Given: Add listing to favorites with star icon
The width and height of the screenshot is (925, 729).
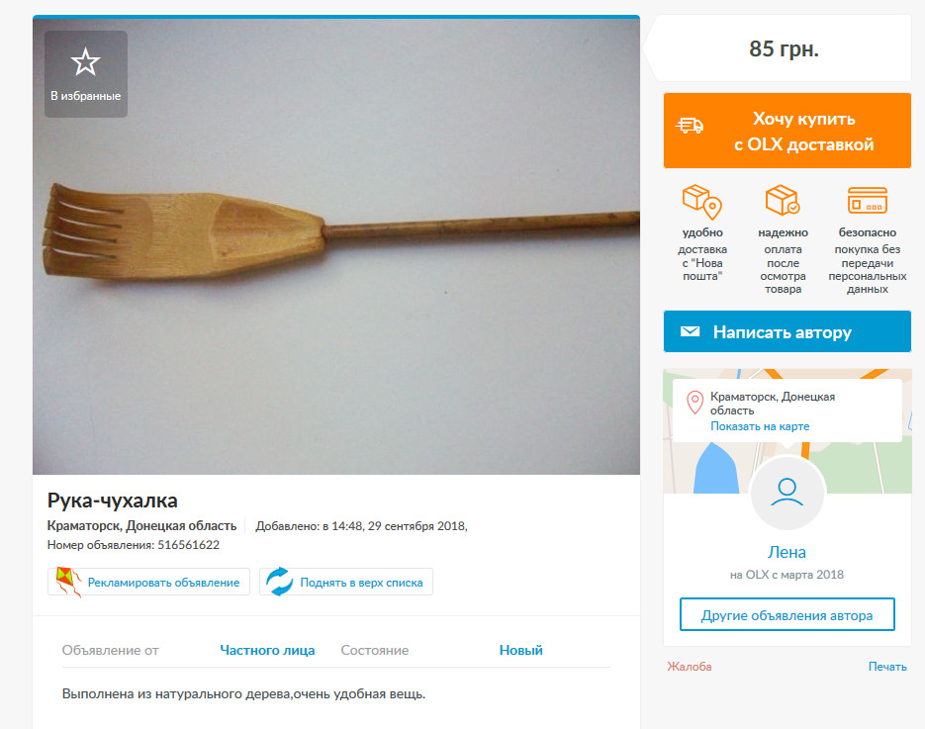Looking at the screenshot, I should (85, 74).
